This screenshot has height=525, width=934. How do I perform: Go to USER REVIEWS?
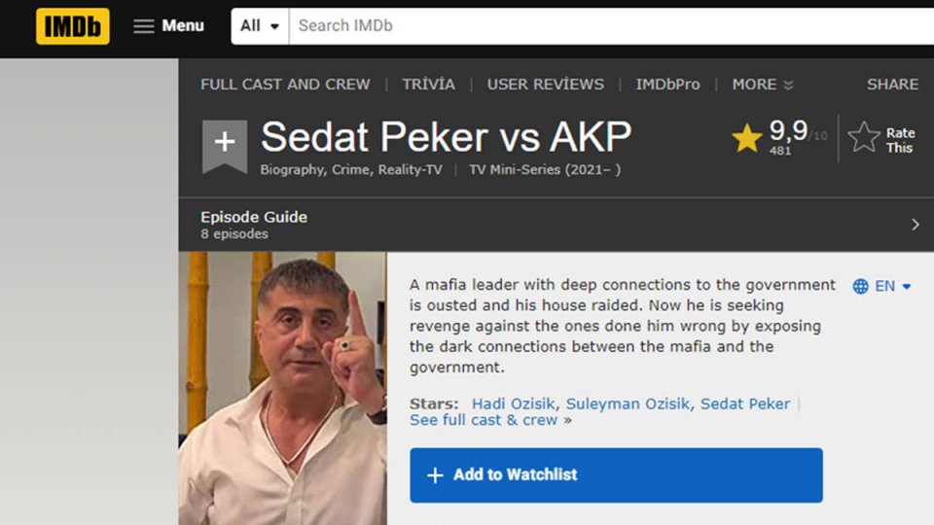point(545,85)
